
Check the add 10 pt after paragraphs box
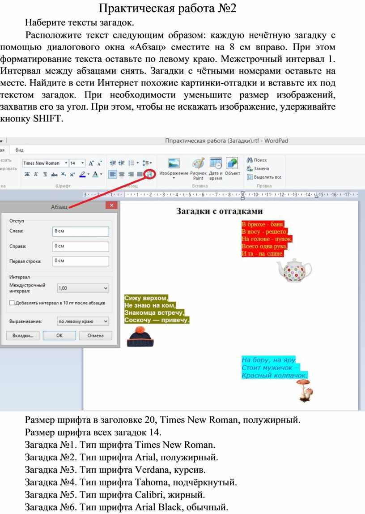pyautogui.click(x=12, y=303)
